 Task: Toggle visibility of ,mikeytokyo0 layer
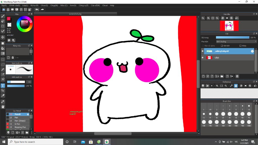point(203,51)
